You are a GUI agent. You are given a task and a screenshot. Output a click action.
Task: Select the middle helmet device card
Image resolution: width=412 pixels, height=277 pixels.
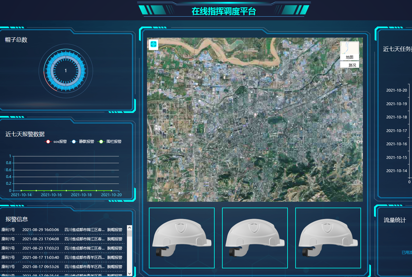point(255,238)
